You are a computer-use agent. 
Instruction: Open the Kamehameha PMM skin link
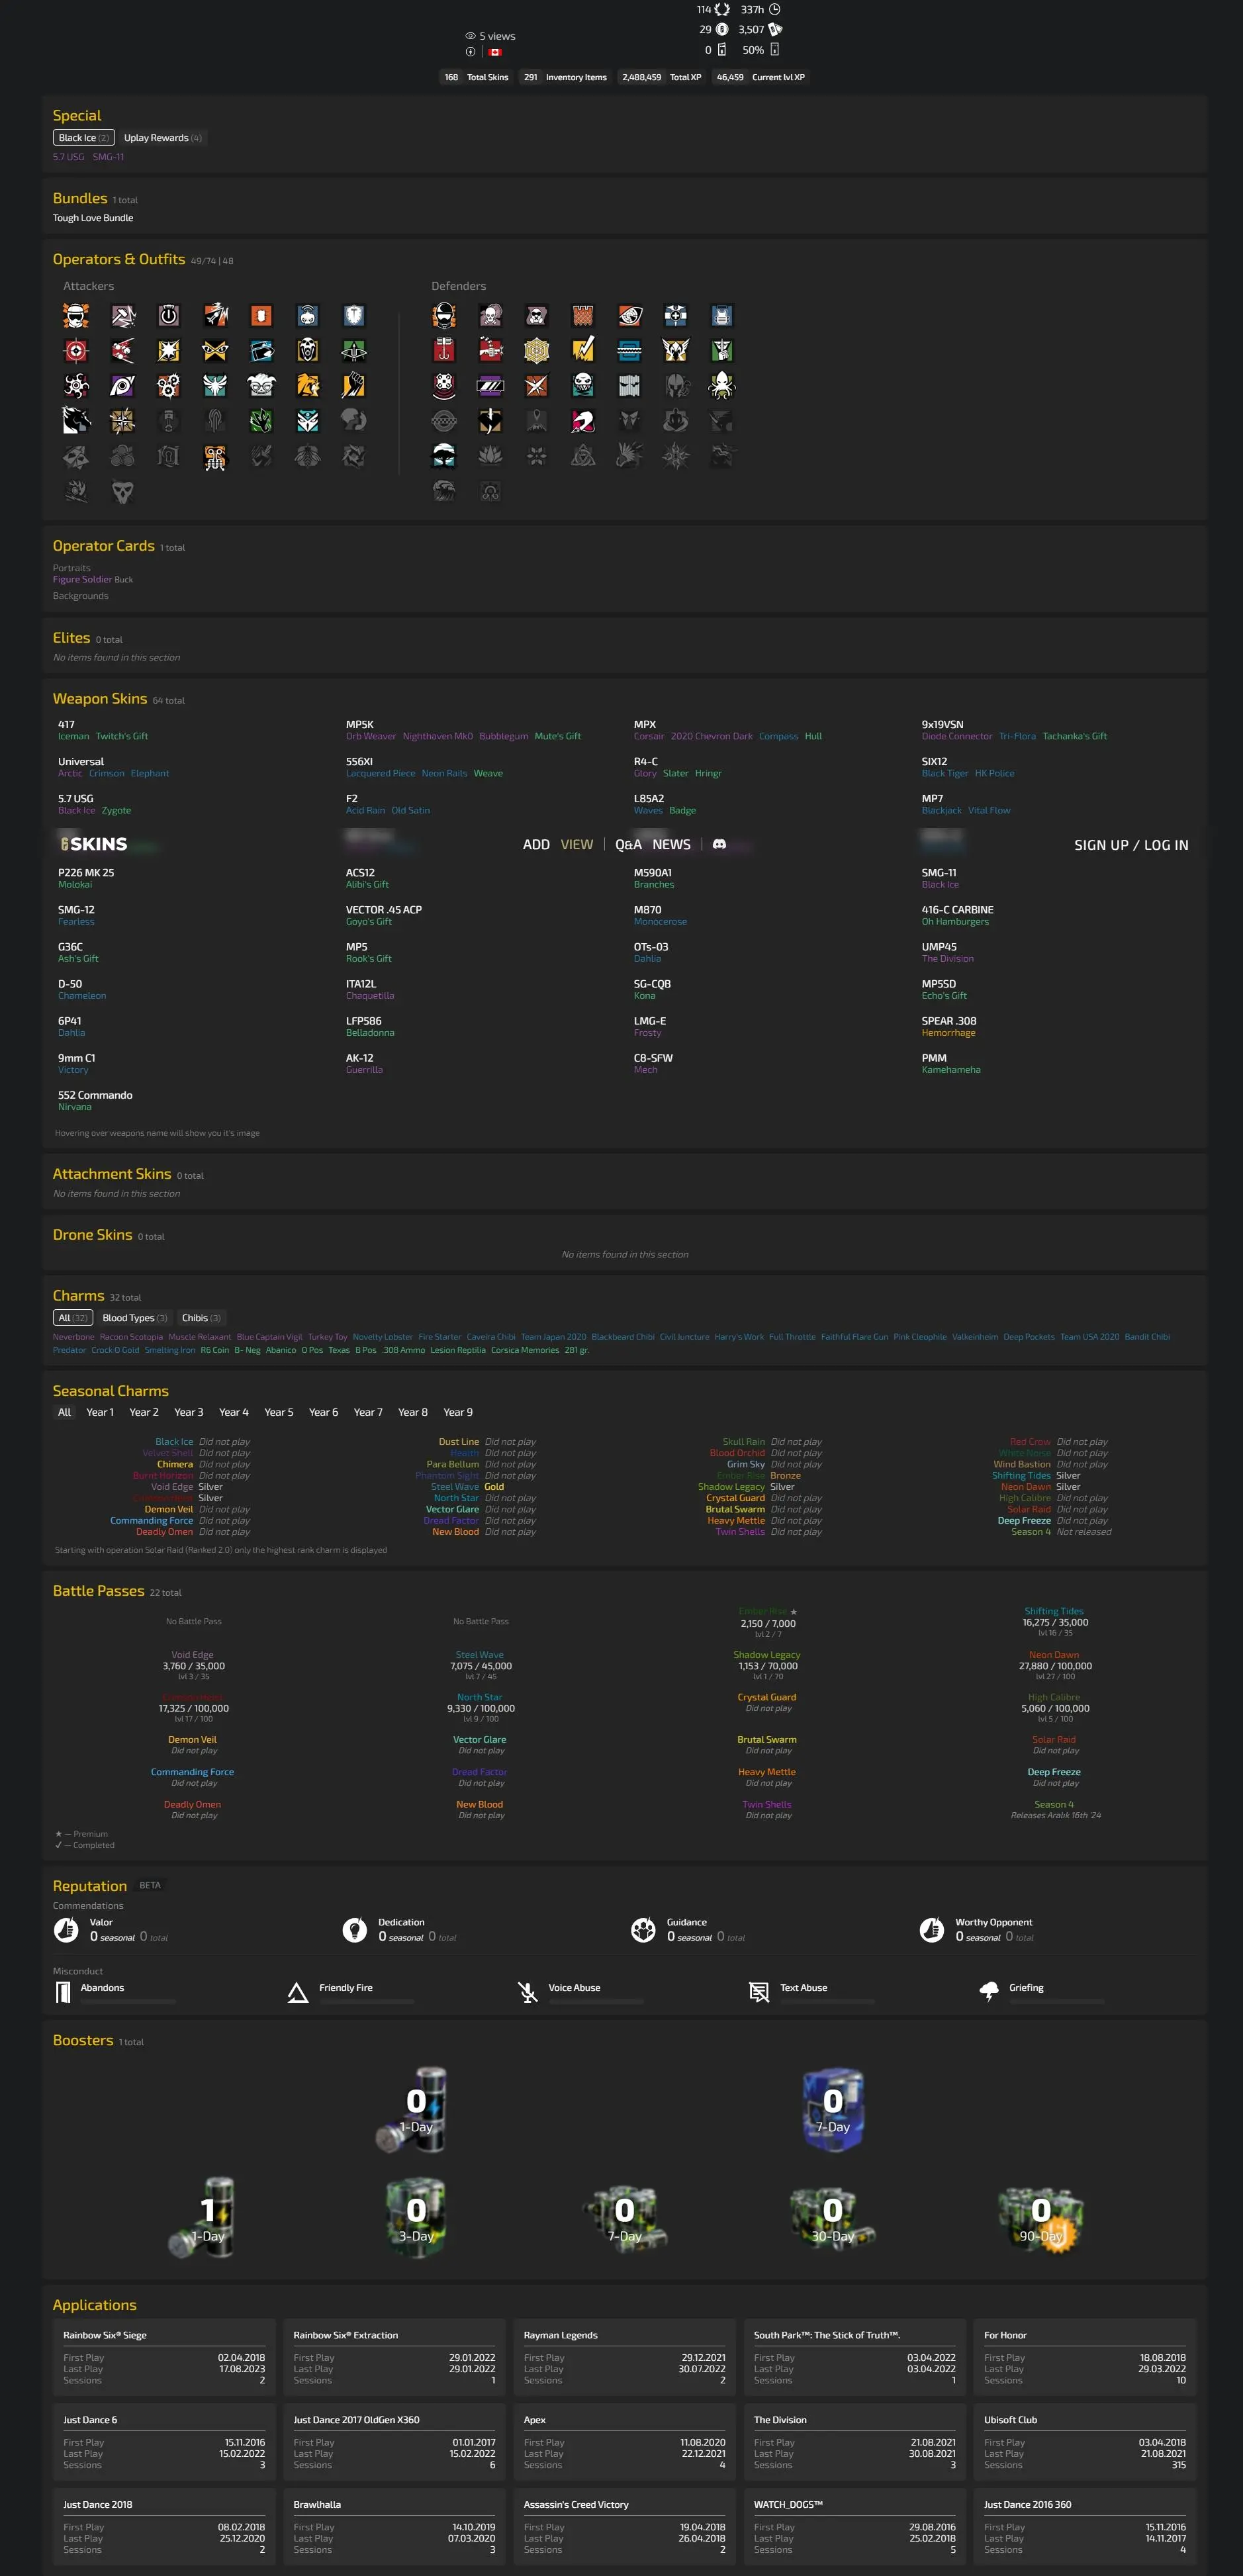tap(950, 1070)
